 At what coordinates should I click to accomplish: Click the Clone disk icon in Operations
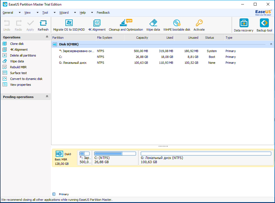coord(5,44)
